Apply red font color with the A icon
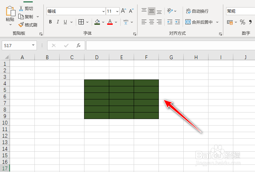This screenshot has width=255, height=172. tap(110, 22)
